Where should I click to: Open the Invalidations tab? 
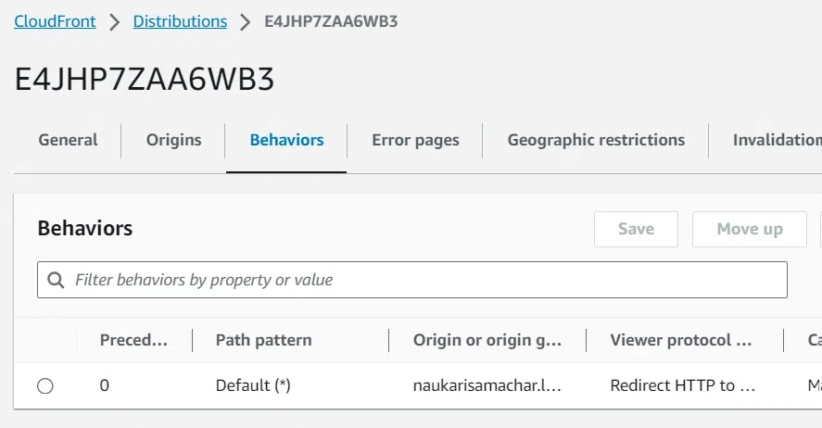[x=777, y=141]
